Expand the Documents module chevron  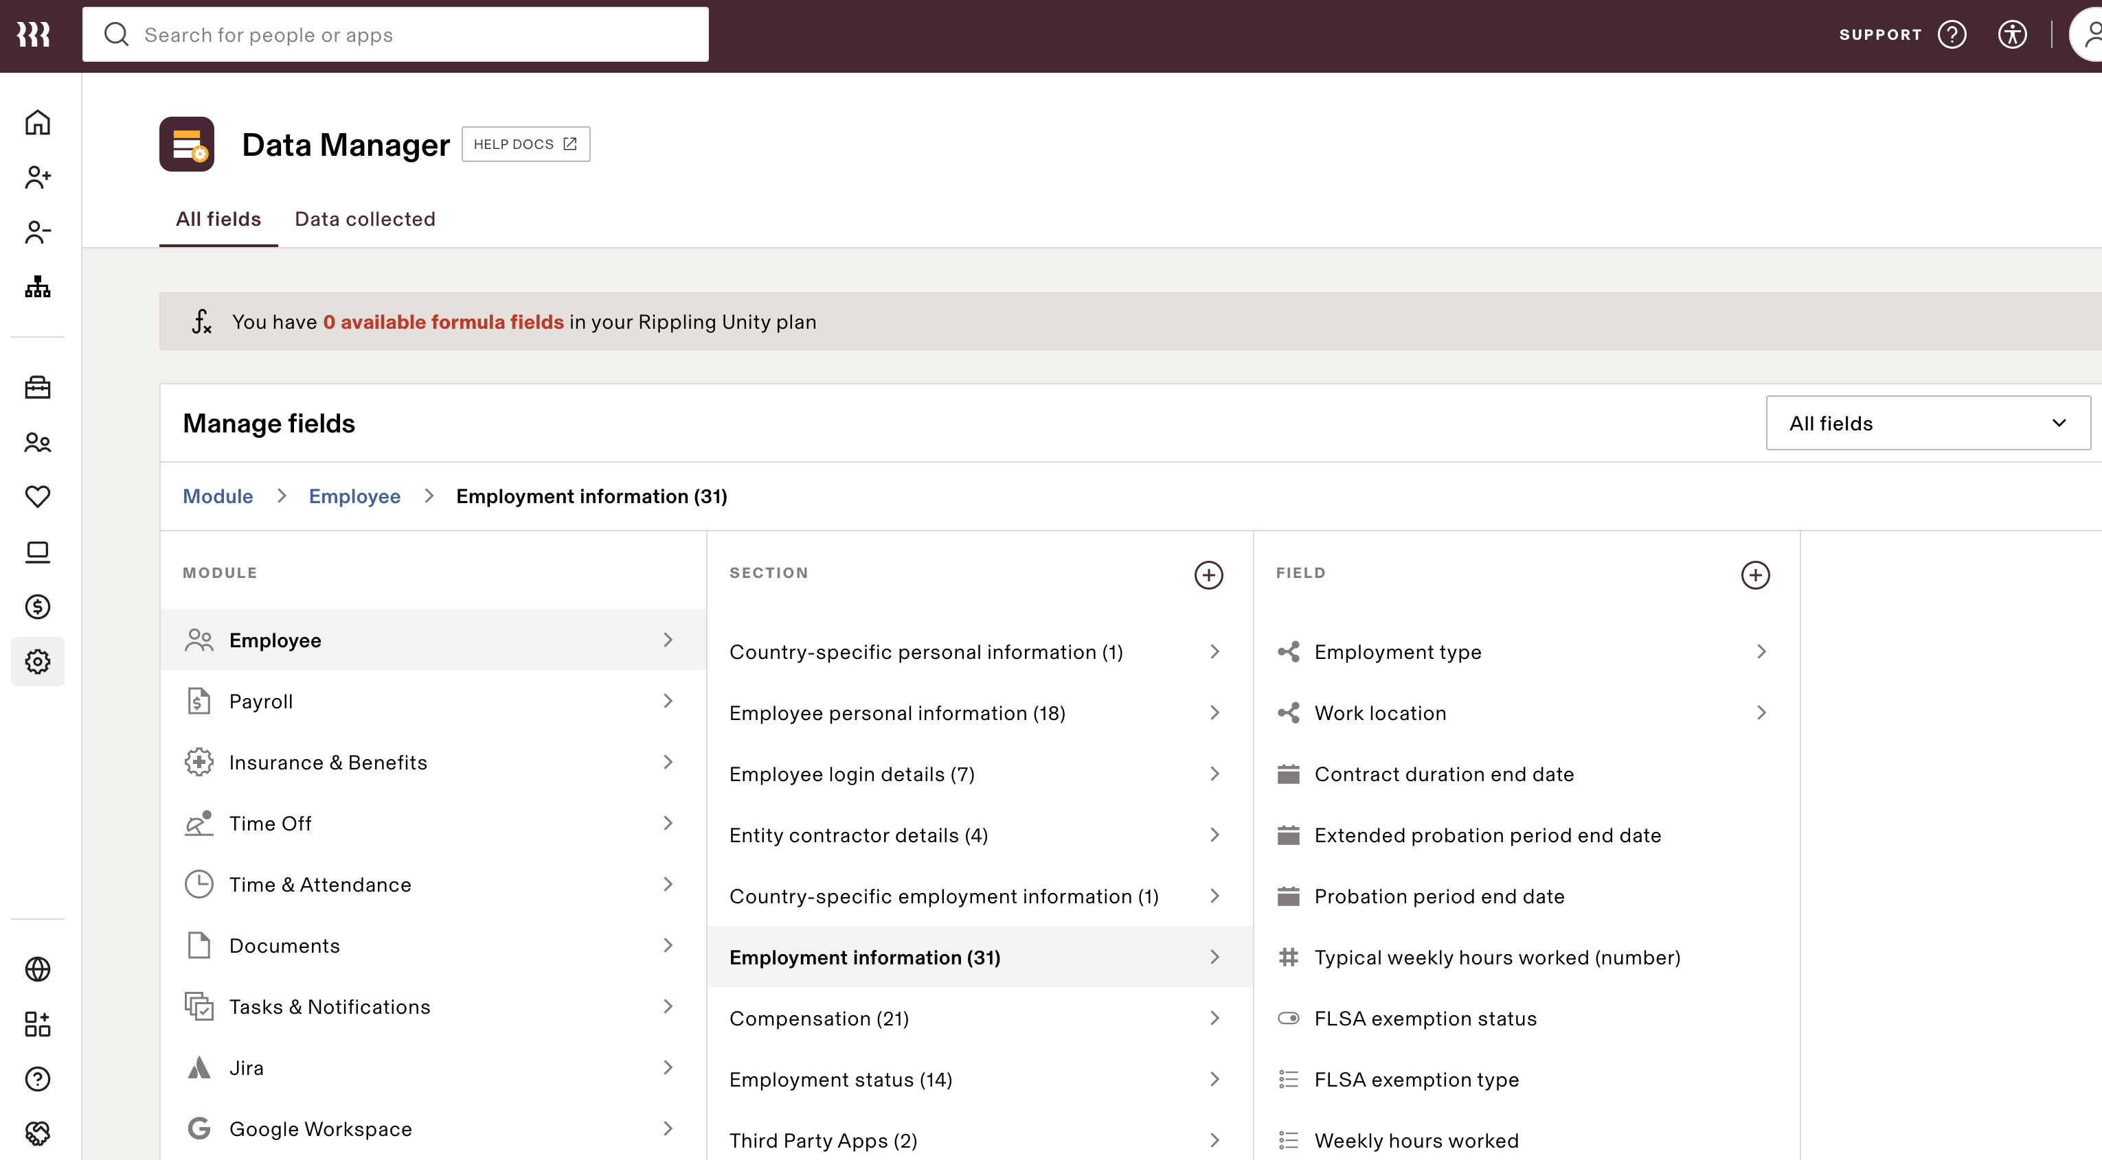point(668,946)
